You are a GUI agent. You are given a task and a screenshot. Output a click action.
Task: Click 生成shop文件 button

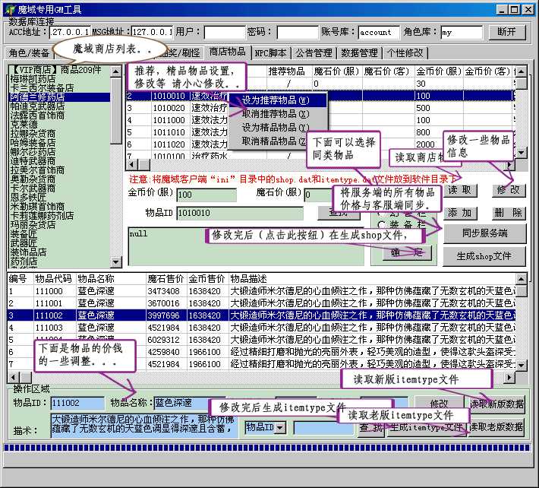pyautogui.click(x=484, y=256)
